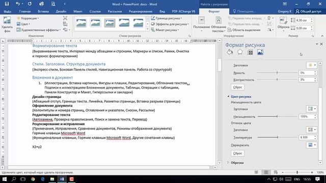The width and height of the screenshot is (326, 183).
Task: Close the Формат рисунка pane
Action: pyautogui.click(x=321, y=44)
